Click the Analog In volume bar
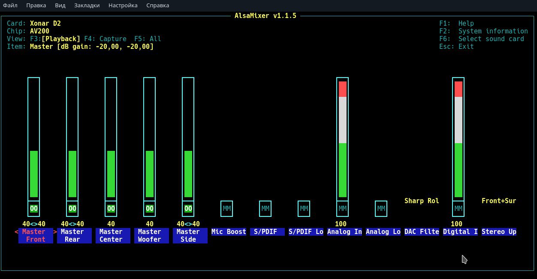This screenshot has height=279, width=537. 343,139
